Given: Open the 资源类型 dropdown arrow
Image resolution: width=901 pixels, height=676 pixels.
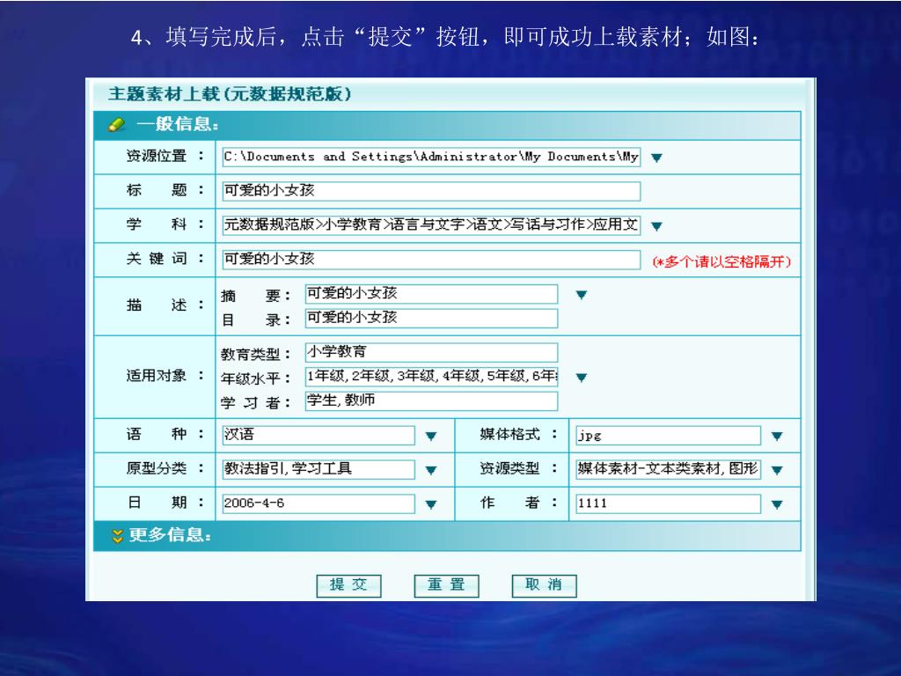Looking at the screenshot, I should tap(777, 470).
